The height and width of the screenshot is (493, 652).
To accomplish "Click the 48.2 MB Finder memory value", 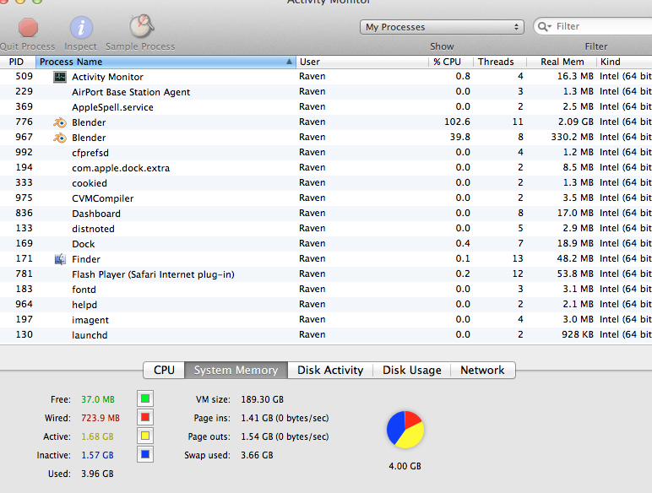I will point(575,258).
